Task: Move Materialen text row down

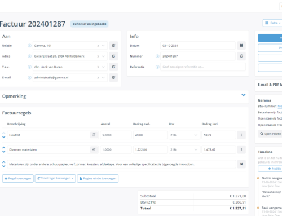Action: tap(3, 166)
